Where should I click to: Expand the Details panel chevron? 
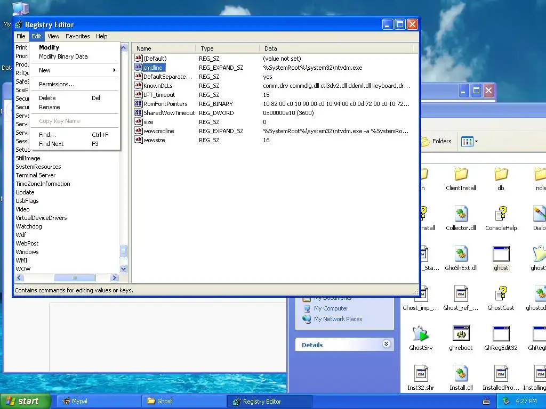(386, 344)
